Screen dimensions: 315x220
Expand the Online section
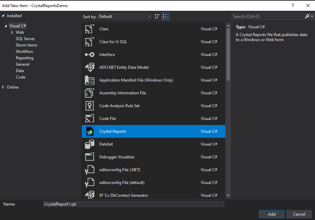[3, 87]
